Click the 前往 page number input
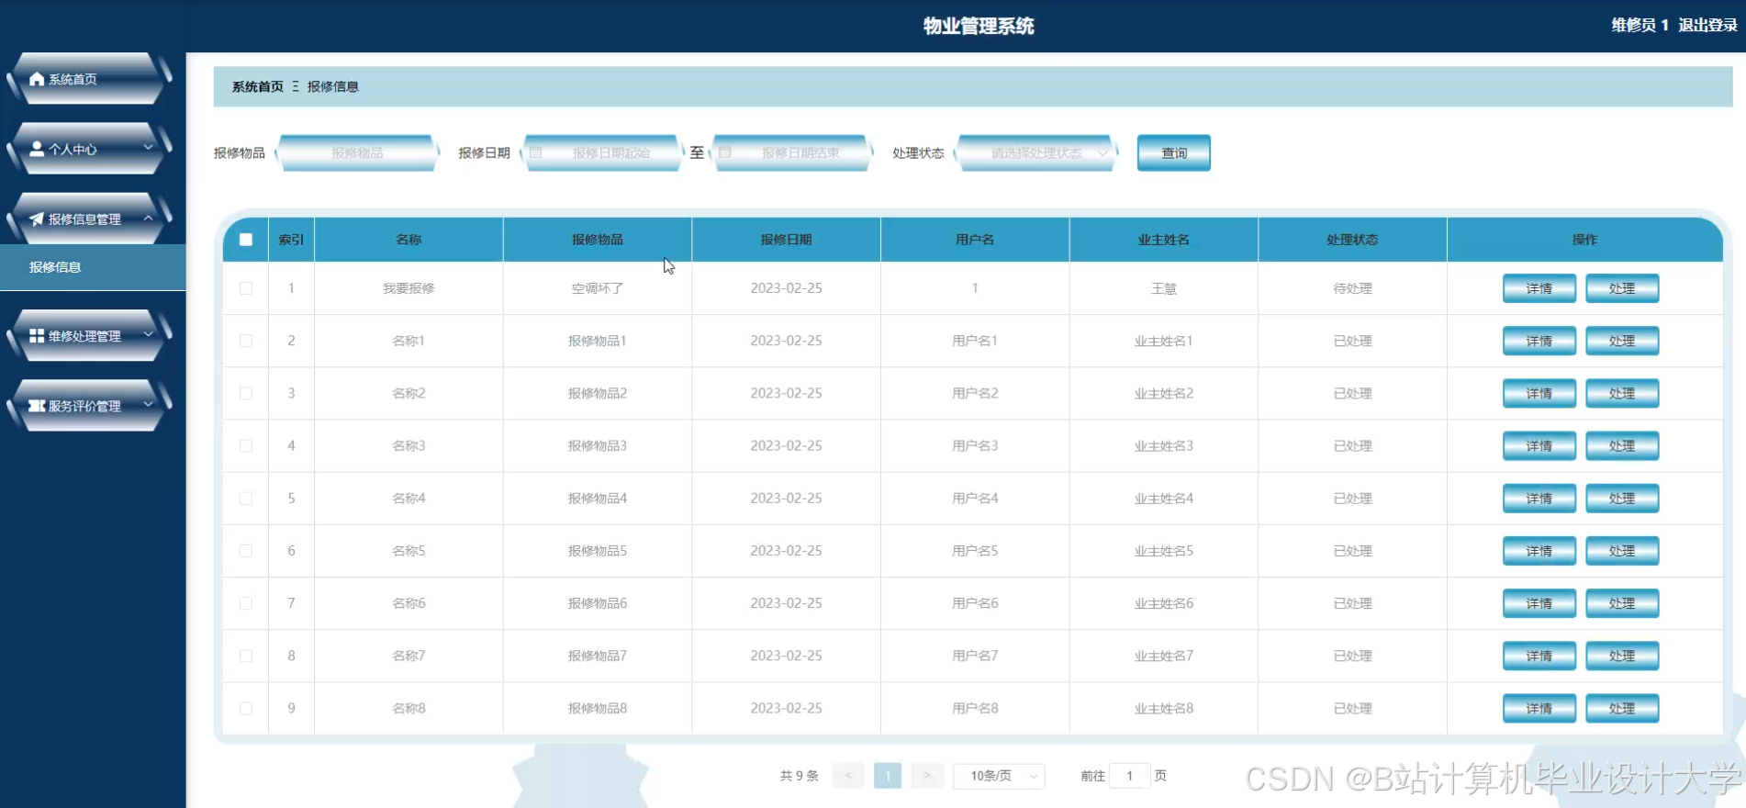This screenshot has height=808, width=1746. [1129, 776]
